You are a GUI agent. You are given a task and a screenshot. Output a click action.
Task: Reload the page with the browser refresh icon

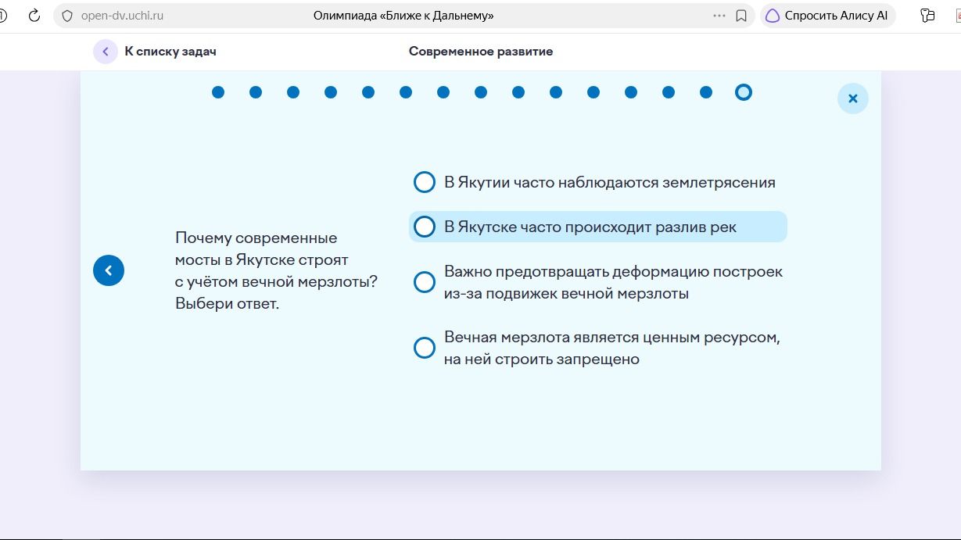[x=34, y=16]
